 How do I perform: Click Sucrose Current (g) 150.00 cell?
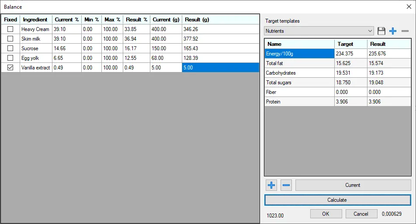tap(166, 48)
